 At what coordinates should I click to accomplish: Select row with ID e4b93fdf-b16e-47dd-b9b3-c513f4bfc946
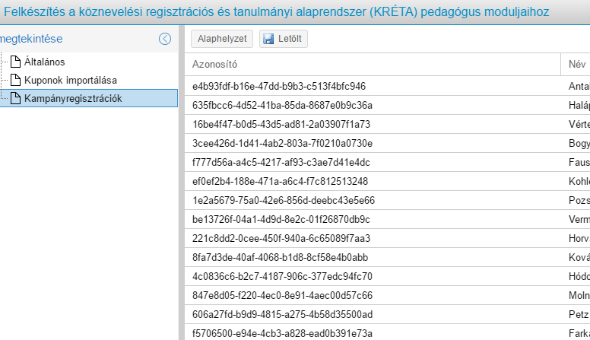click(279, 86)
